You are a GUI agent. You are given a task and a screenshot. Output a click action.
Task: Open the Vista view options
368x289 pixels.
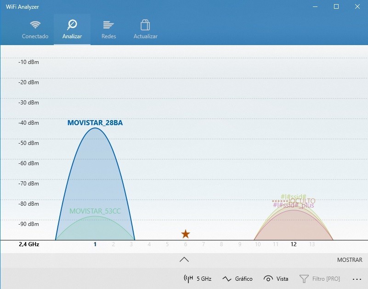276,279
